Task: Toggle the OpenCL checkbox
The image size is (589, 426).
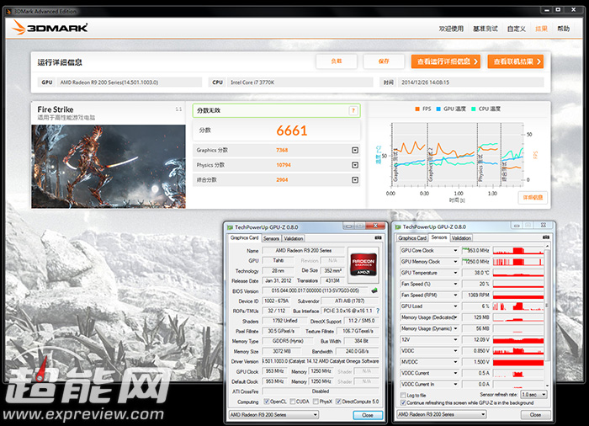Action: coord(267,402)
